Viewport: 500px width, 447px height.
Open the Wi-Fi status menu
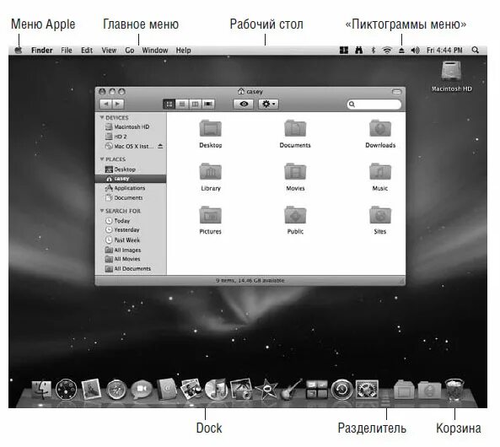pyautogui.click(x=387, y=50)
